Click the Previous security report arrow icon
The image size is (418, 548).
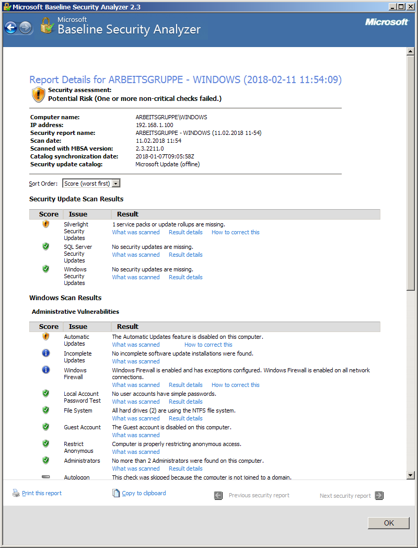pyautogui.click(x=218, y=496)
